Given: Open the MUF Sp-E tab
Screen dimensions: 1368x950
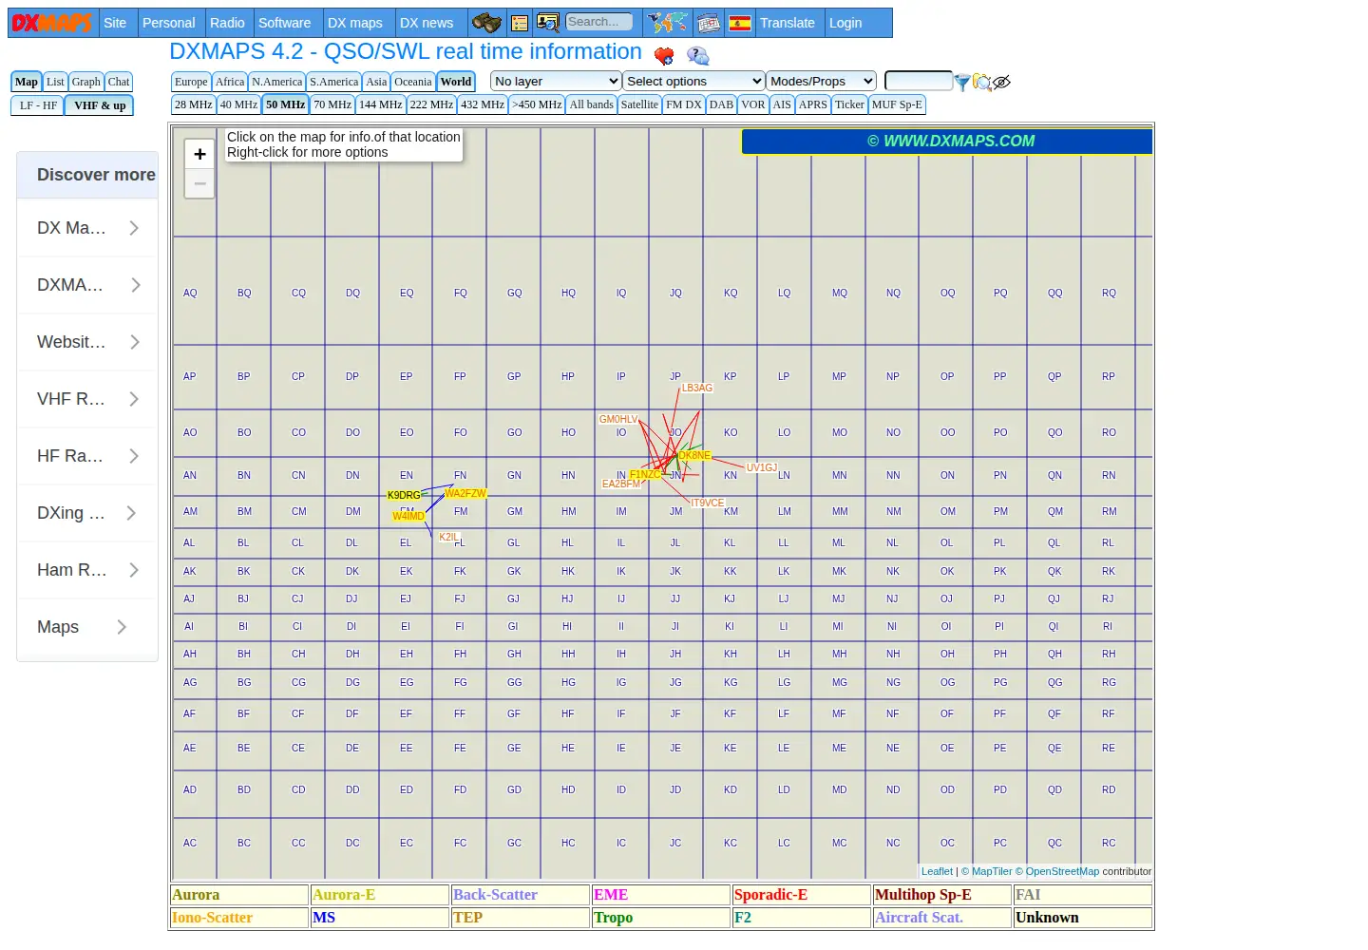Looking at the screenshot, I should 897,104.
